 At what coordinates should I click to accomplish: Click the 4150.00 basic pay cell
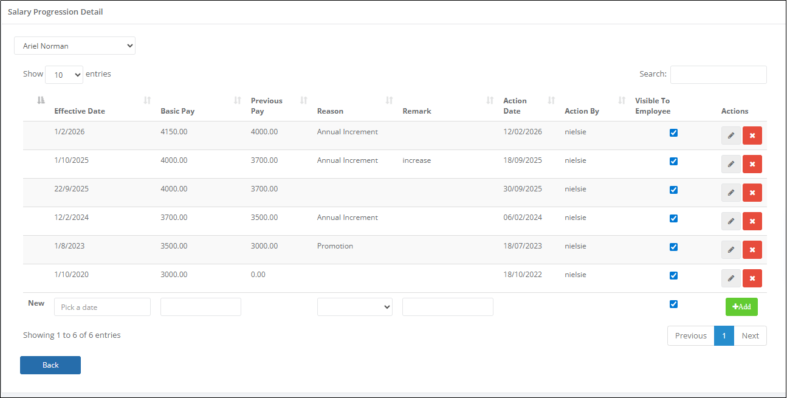click(174, 132)
